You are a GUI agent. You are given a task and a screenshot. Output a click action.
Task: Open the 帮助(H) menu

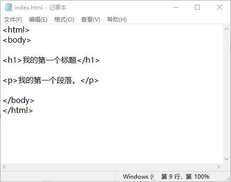tap(117, 20)
